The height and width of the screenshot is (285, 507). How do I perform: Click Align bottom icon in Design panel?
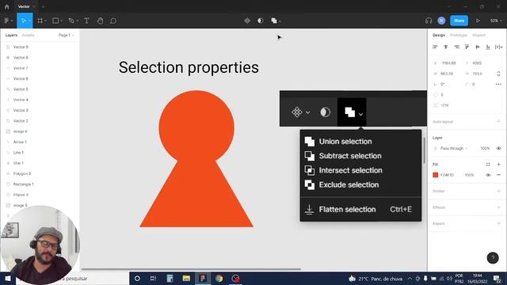pyautogui.click(x=488, y=47)
